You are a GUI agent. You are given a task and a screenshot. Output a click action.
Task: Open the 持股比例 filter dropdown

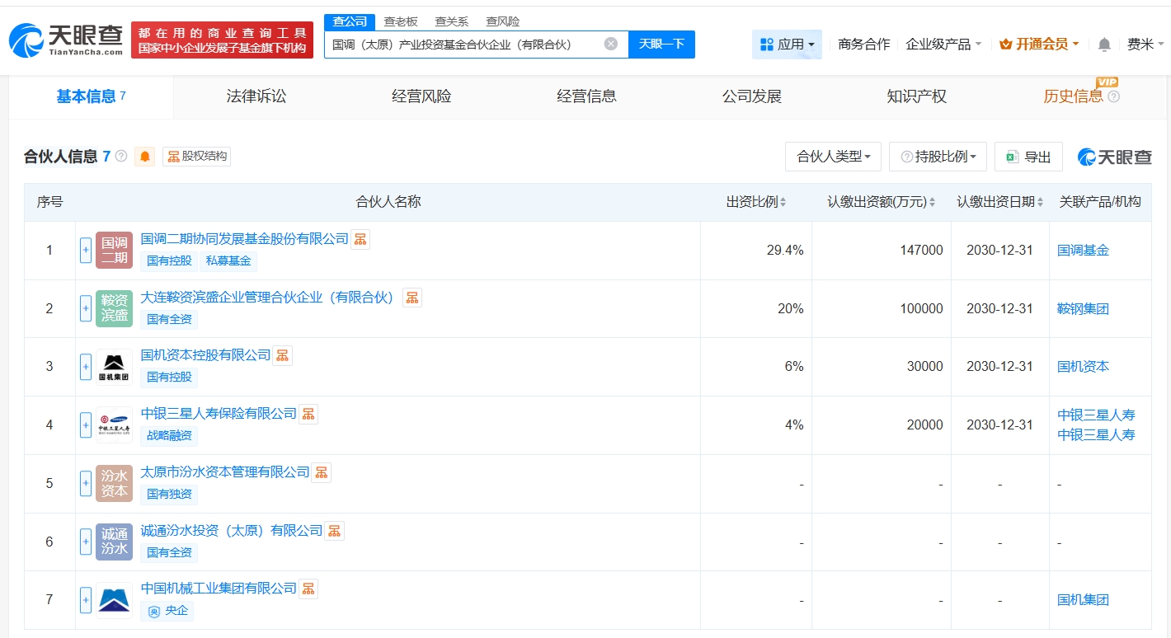pos(938,157)
